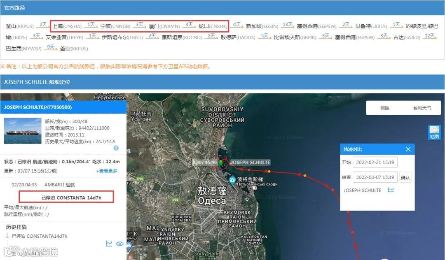
Task: Select 贝鲁特(LBBEY) port
Action: tap(371, 26)
